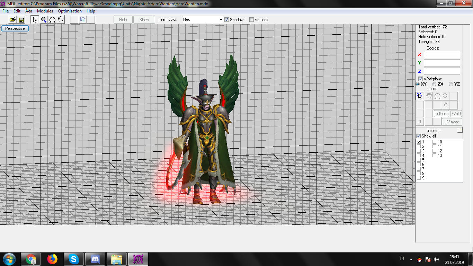Open Firefox from the taskbar
473x266 pixels.
click(x=52, y=259)
